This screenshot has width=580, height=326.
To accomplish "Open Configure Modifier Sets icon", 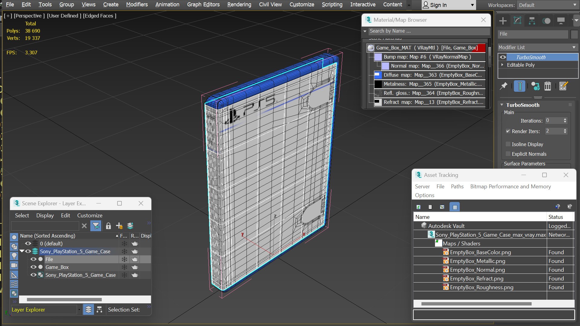I will [x=563, y=86].
